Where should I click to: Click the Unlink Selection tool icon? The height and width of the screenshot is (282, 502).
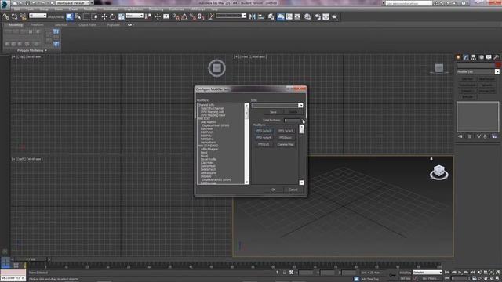(x=14, y=16)
